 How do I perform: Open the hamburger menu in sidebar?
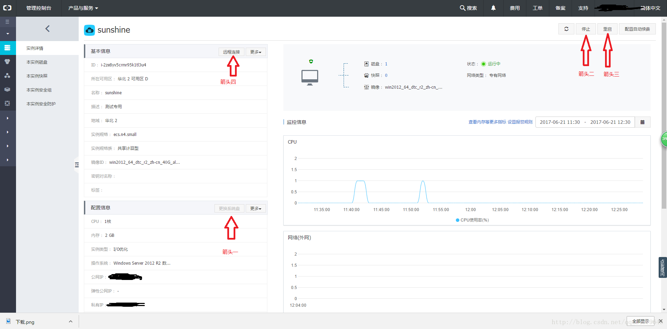pos(7,22)
